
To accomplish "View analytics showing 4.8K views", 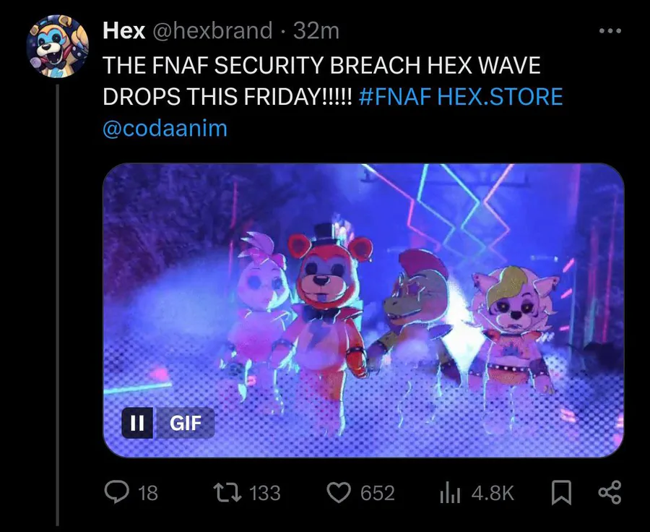I will (450, 493).
